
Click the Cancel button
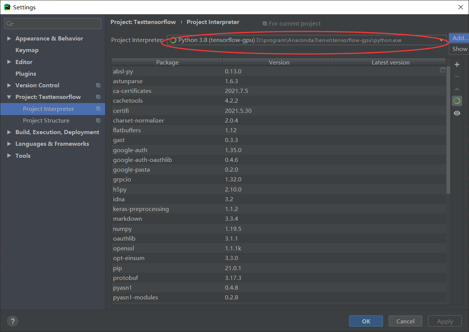tap(406, 321)
